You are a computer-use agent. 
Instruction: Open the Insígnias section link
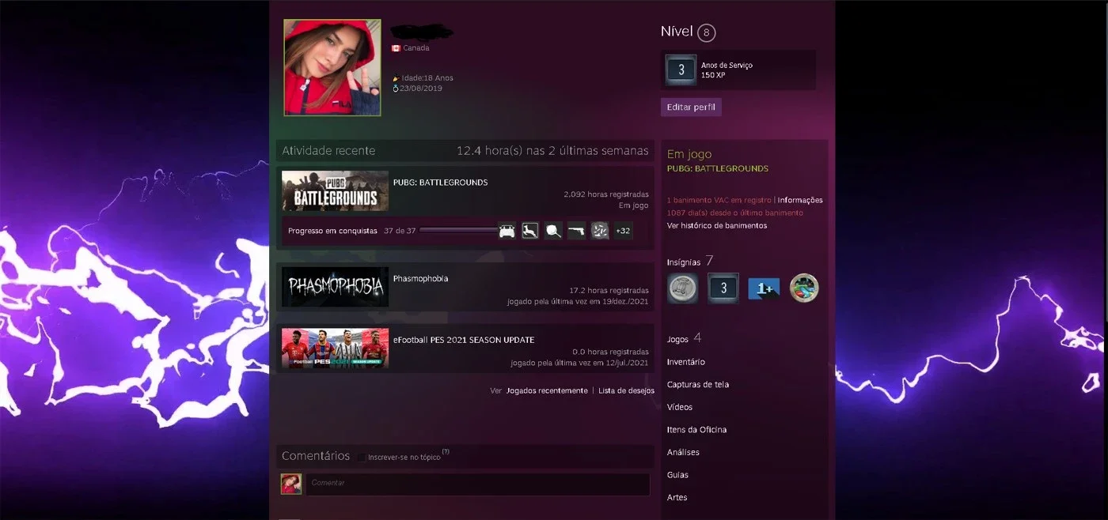[x=684, y=262]
